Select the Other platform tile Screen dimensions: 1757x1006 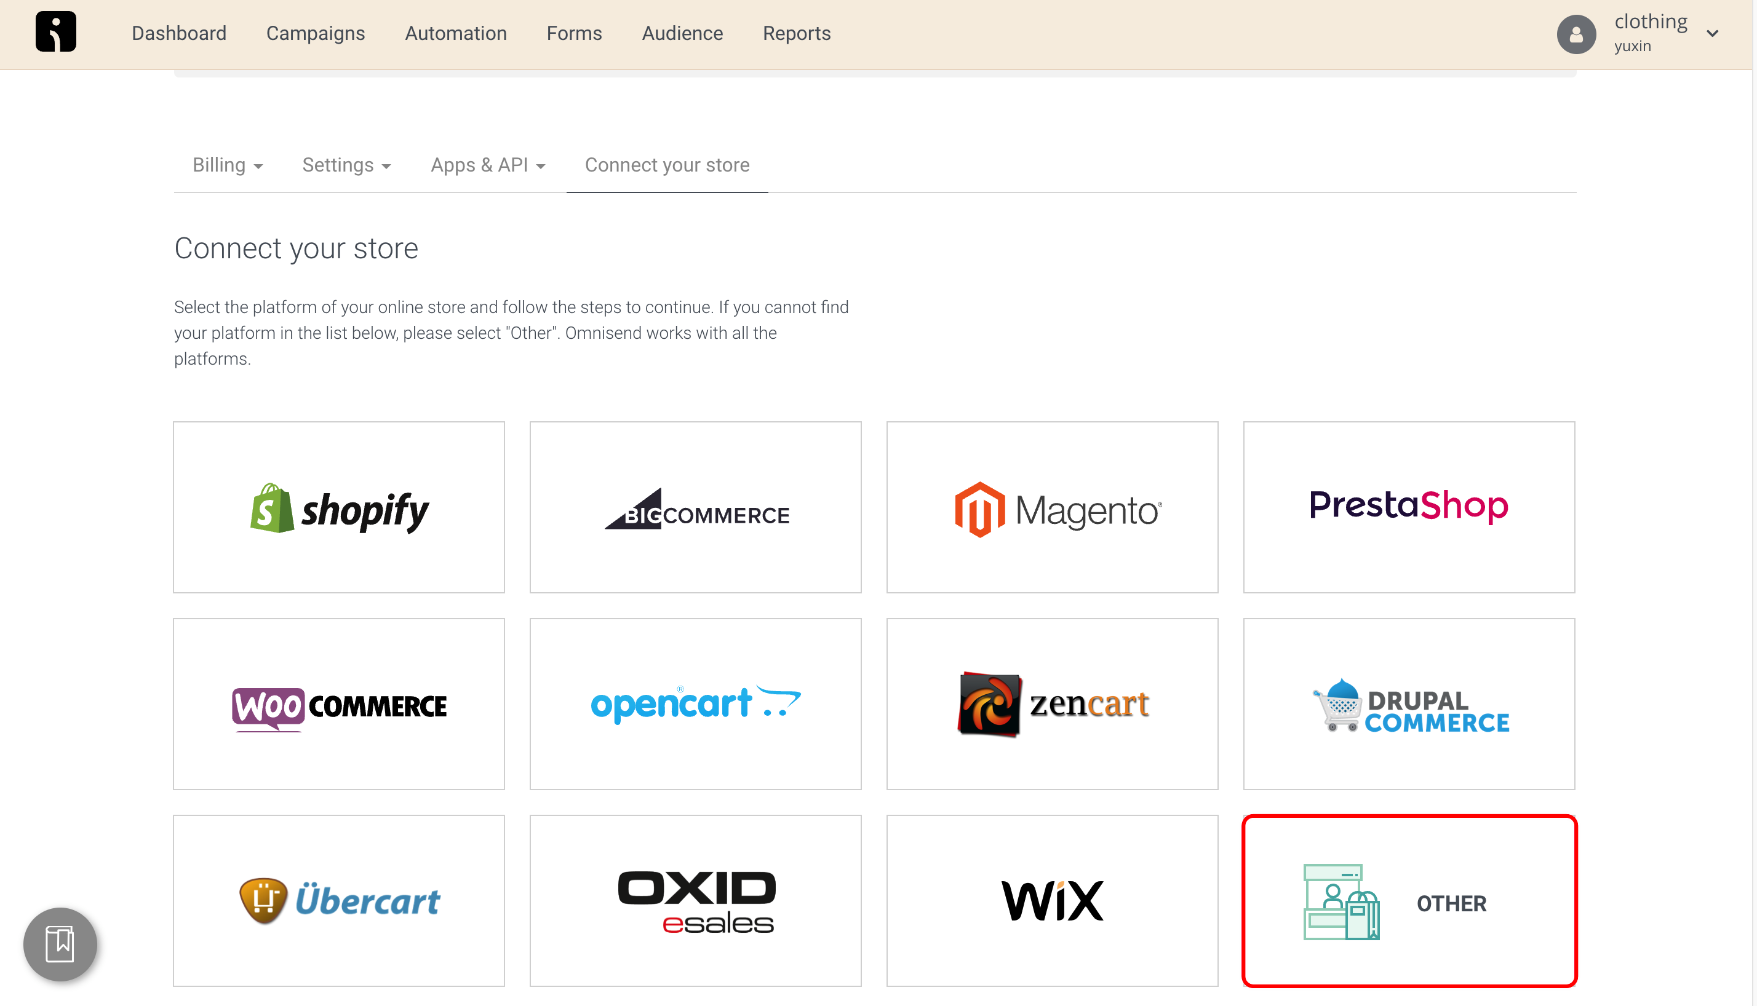(x=1409, y=900)
